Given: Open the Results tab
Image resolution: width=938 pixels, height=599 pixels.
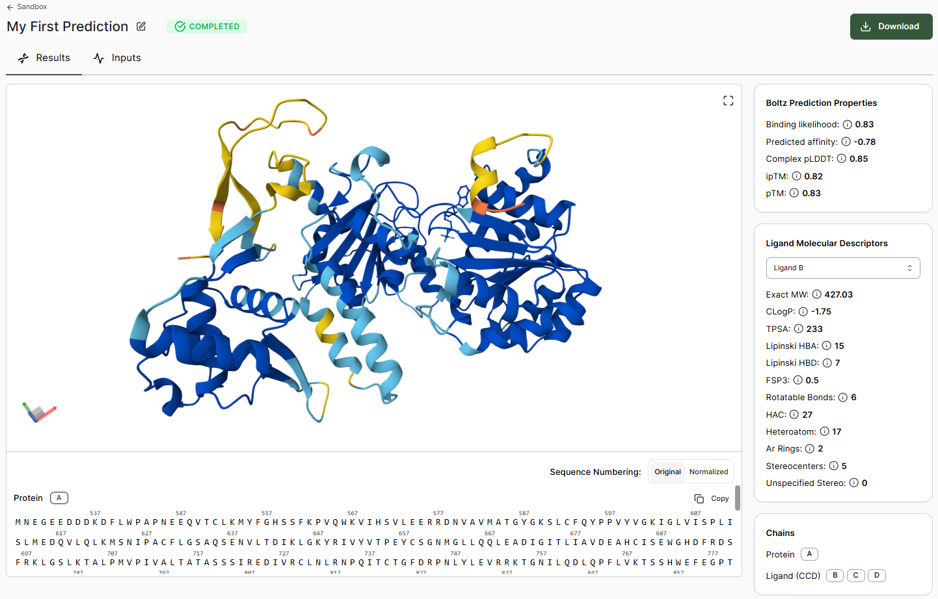Looking at the screenshot, I should 44,58.
